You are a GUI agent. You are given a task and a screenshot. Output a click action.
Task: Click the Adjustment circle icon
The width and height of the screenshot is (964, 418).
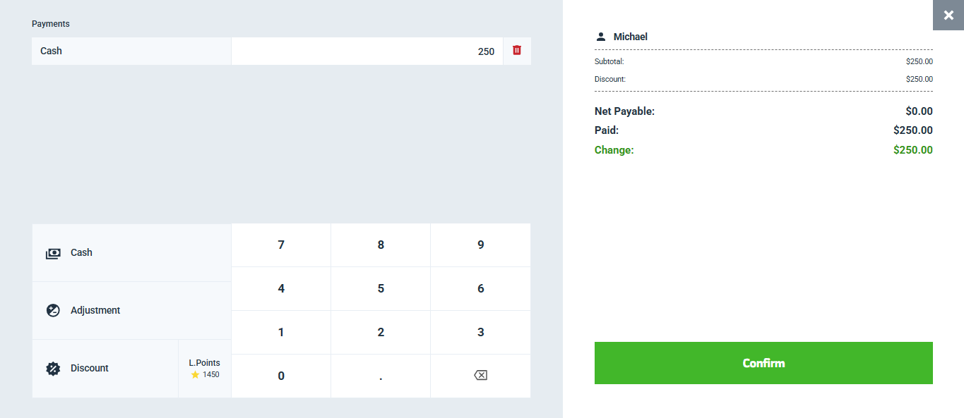coord(53,311)
